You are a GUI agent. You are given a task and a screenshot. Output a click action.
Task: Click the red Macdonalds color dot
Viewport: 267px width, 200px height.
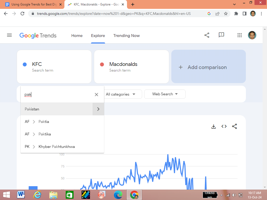[102, 65]
